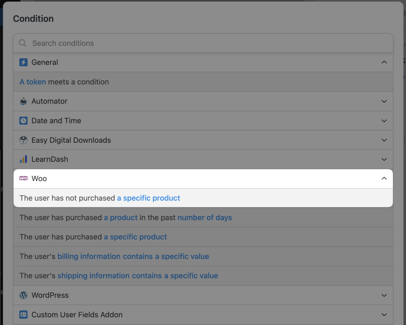Click the WordPress logo icon
Image resolution: width=406 pixels, height=325 pixels.
(23, 295)
